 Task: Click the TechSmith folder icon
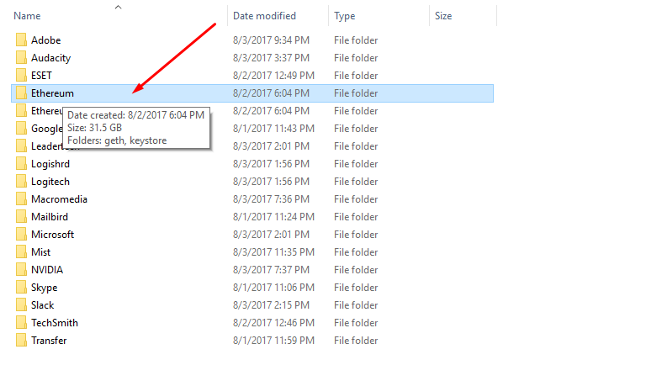(x=21, y=323)
